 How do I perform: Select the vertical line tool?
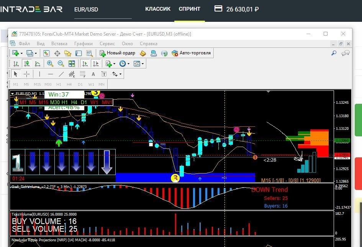click(x=39, y=74)
